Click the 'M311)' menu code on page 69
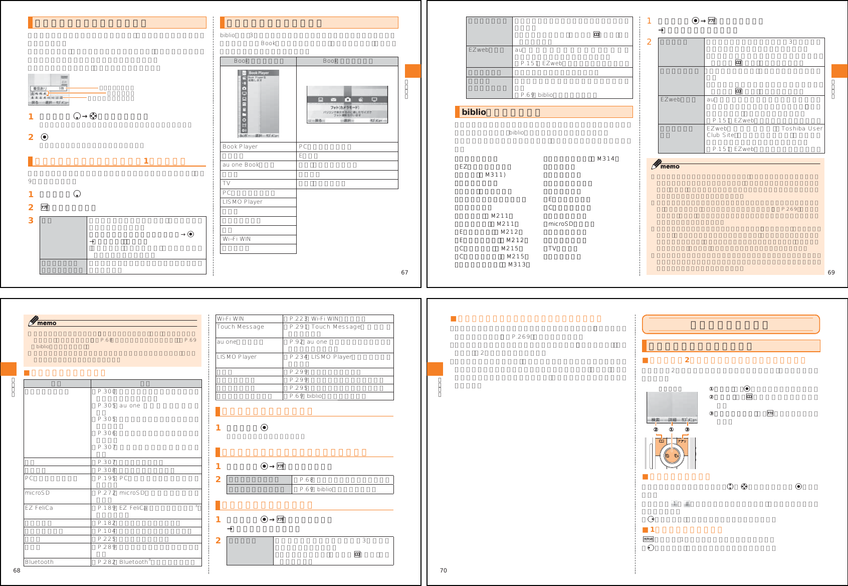The height and width of the screenshot is (586, 848). [x=495, y=175]
